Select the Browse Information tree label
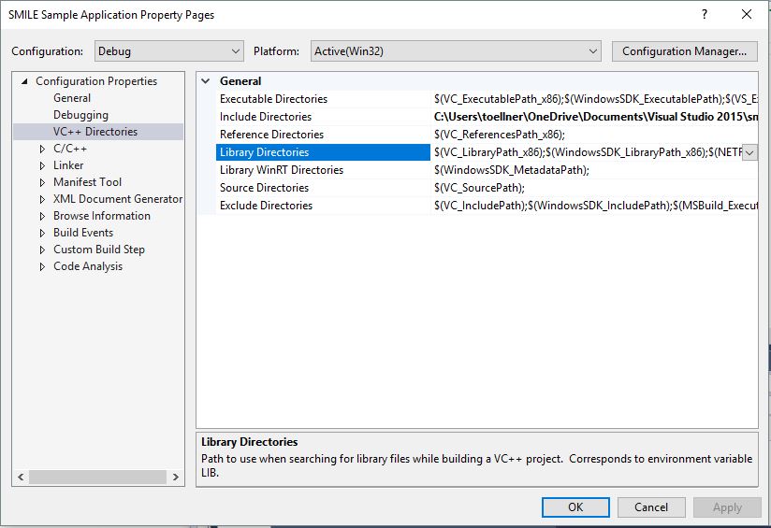 click(102, 216)
